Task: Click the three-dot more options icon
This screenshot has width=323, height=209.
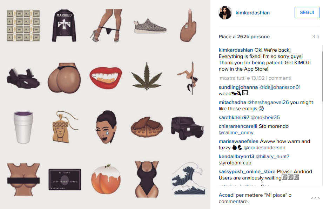Action: click(315, 198)
